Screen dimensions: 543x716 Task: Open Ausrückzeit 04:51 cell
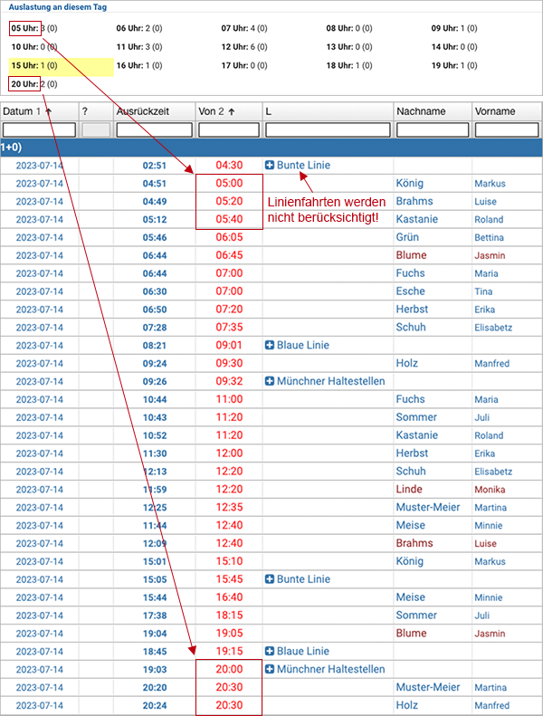coord(155,184)
